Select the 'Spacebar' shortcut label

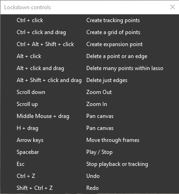pos(28,152)
